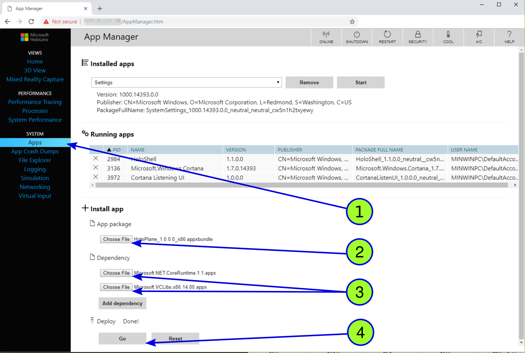525x353 pixels.
Task: Open the Processes page
Action: (35, 111)
